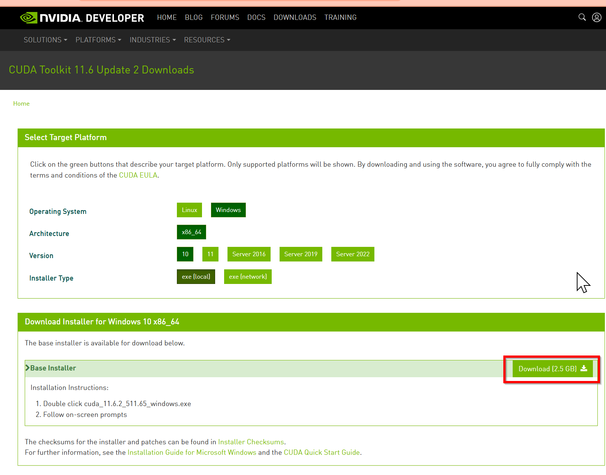Click 'The base installer is available' text
This screenshot has height=475, width=606.
point(105,343)
